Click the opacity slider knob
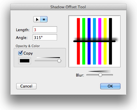The width and height of the screenshot is (137, 110). point(59,61)
